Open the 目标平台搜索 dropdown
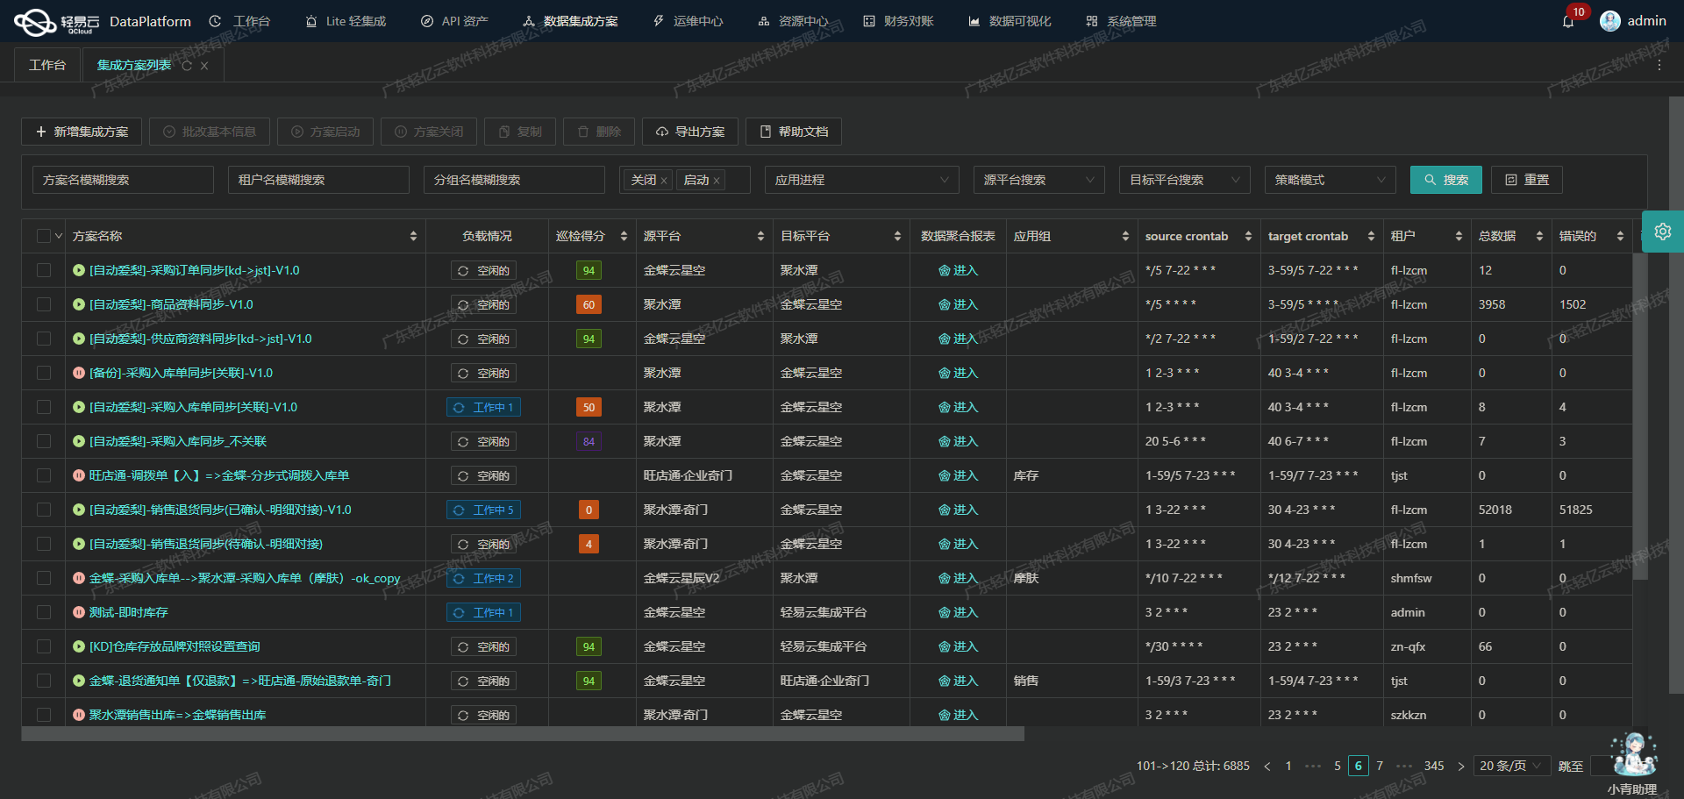The image size is (1684, 799). pos(1185,180)
